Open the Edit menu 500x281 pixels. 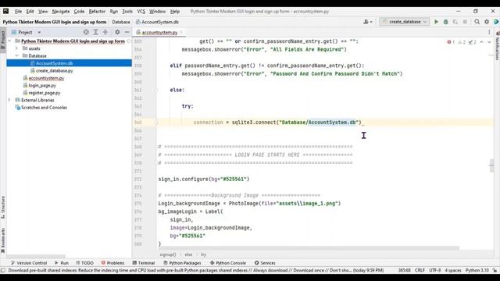click(30, 11)
